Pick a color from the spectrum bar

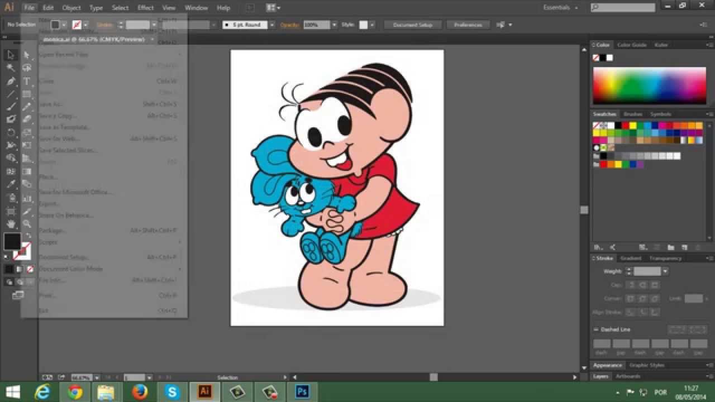650,85
